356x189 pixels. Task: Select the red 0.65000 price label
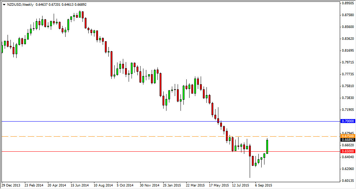pyautogui.click(x=348, y=151)
